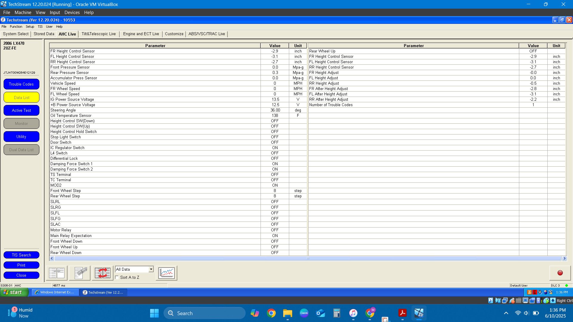Click VirtualBox cube icon in XP tray
This screenshot has height=322, width=573.
(551, 292)
